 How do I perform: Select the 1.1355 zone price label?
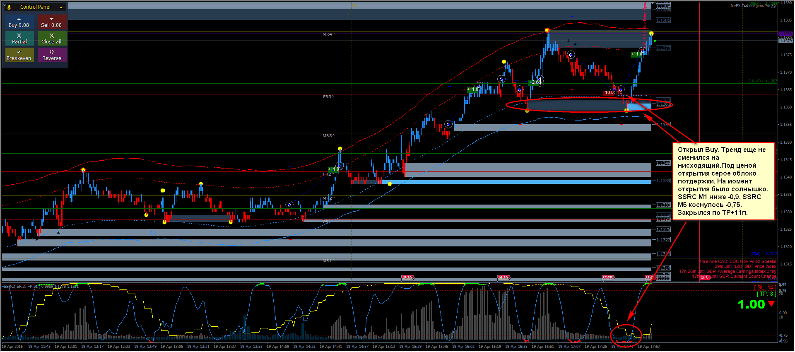tap(663, 125)
